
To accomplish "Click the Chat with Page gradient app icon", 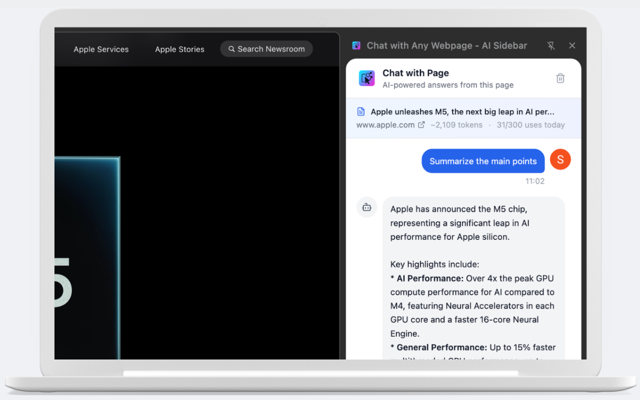I will point(366,78).
